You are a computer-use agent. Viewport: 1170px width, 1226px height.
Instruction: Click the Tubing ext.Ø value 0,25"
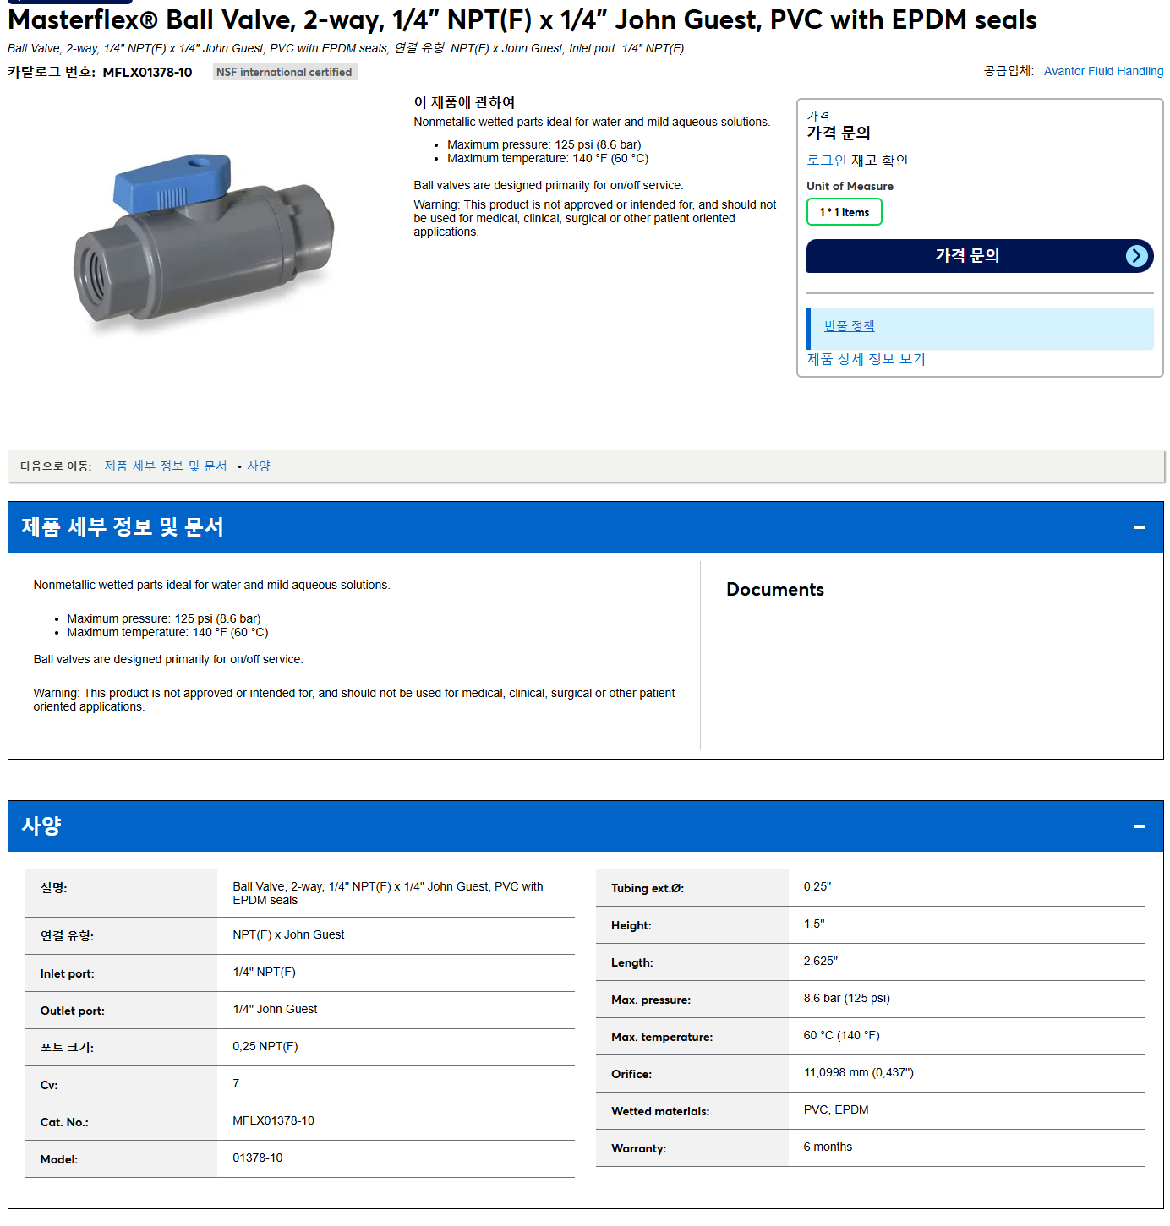pyautogui.click(x=817, y=887)
